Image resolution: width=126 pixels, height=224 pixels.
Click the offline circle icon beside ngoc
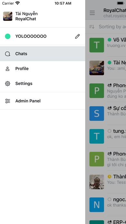click(x=110, y=199)
